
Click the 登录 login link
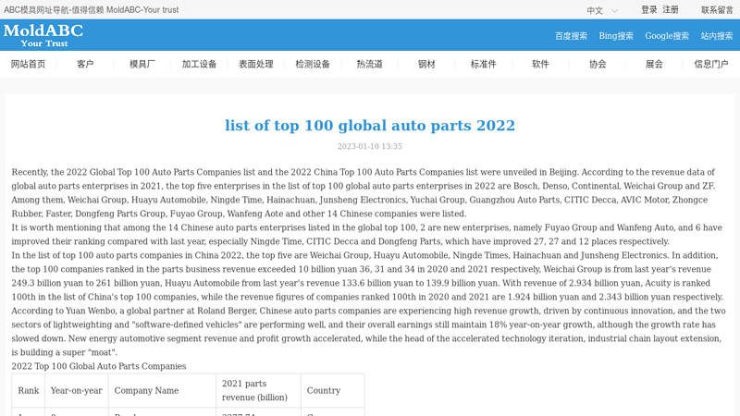click(x=649, y=10)
